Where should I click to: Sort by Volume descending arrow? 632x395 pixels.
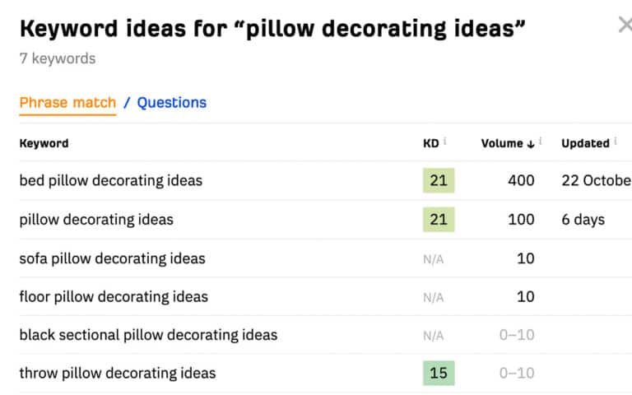pos(531,143)
